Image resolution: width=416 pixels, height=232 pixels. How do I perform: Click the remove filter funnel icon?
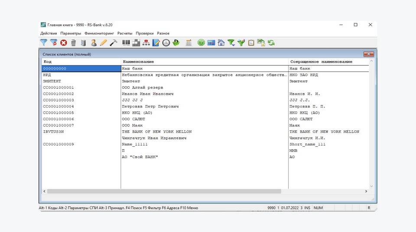[x=54, y=42]
